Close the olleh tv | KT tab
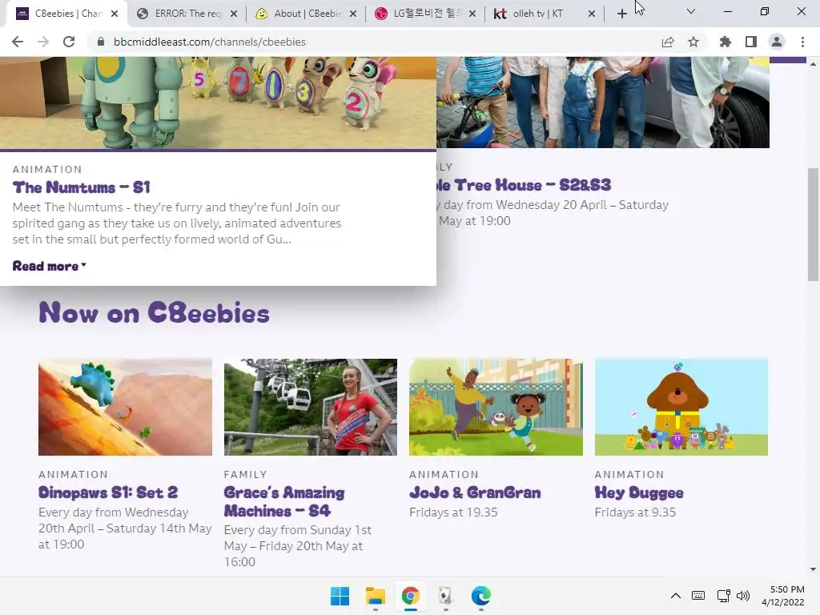This screenshot has height=615, width=820. pos(592,14)
